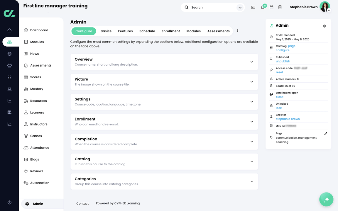Click the unpublish link
The width and height of the screenshot is (338, 211).
pyautogui.click(x=283, y=61)
